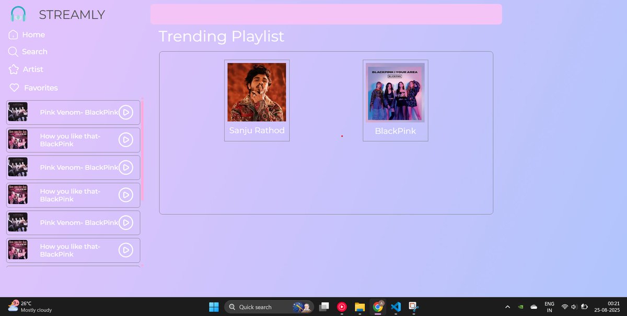The height and width of the screenshot is (316, 627).
Task: Click the pink bar at the top
Action: (326, 14)
